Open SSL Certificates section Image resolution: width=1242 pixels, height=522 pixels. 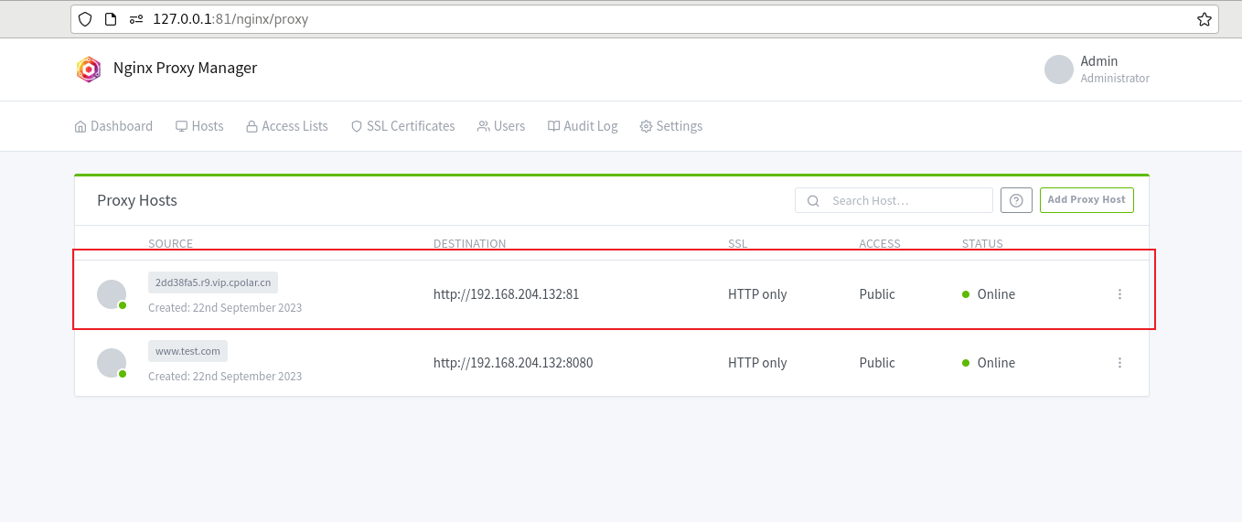[x=403, y=126]
